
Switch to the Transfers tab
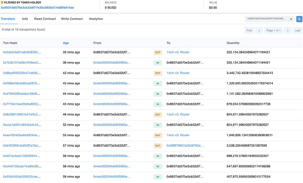(8, 19)
